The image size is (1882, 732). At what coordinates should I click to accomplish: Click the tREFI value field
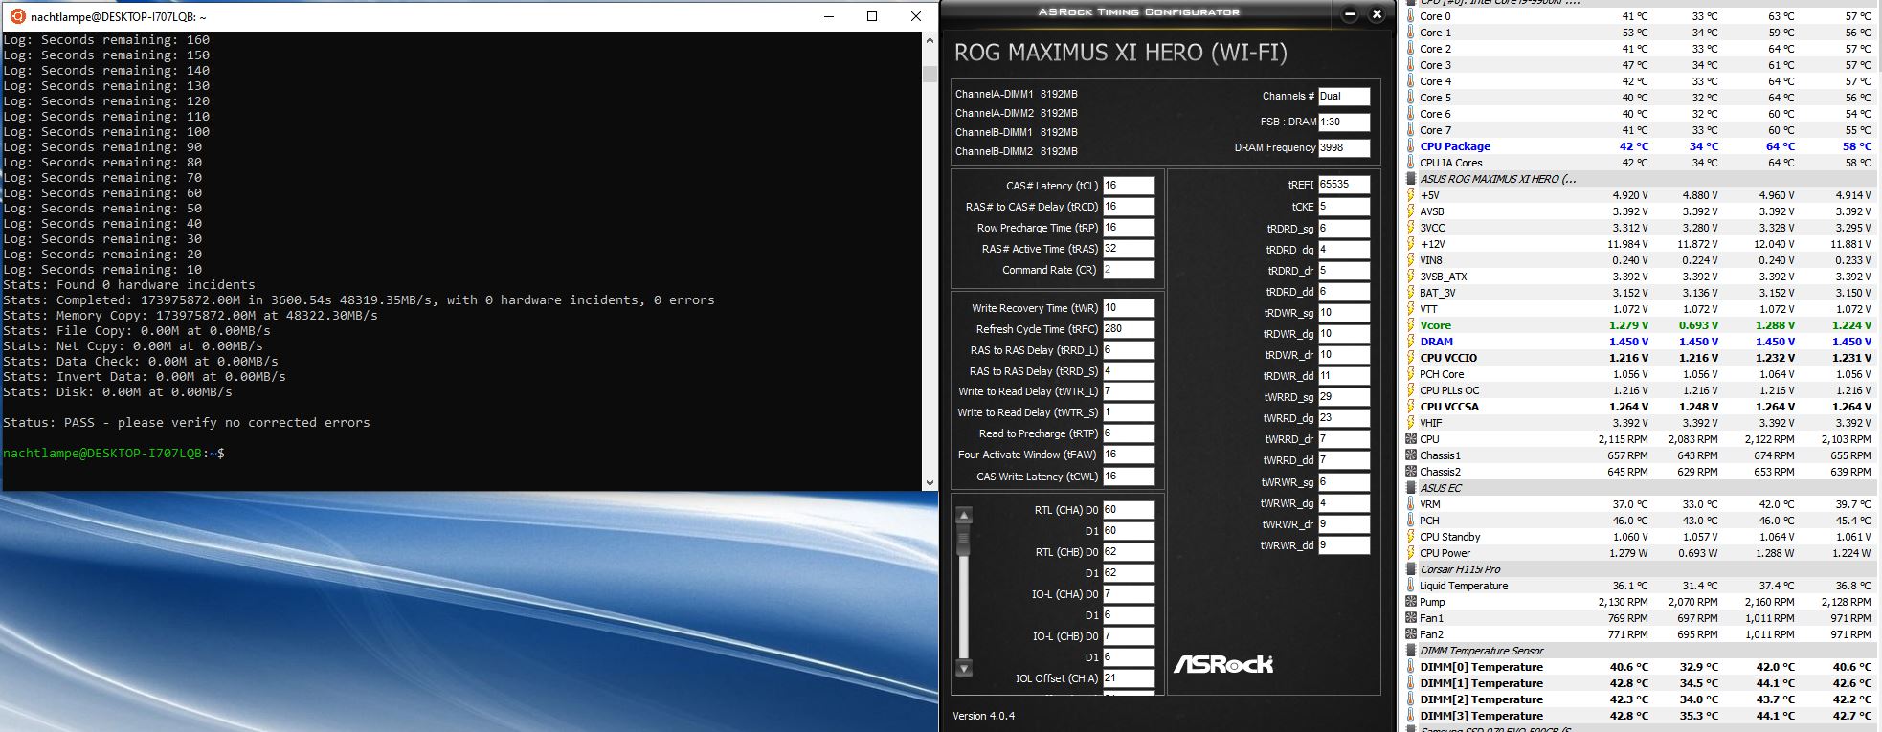click(x=1344, y=185)
